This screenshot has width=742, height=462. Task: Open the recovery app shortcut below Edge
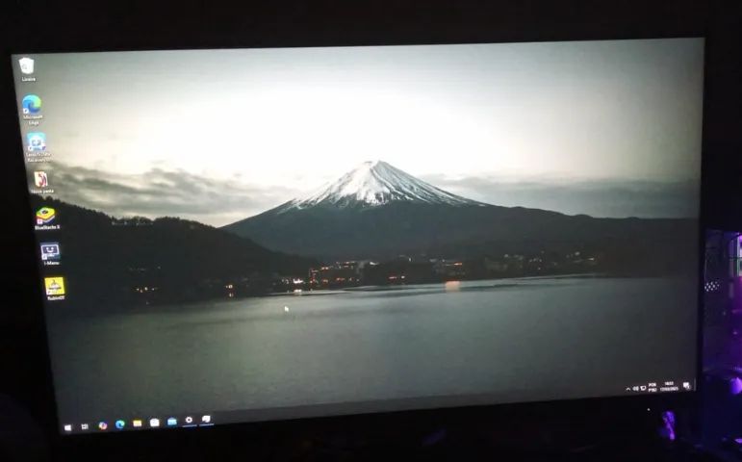click(x=37, y=146)
